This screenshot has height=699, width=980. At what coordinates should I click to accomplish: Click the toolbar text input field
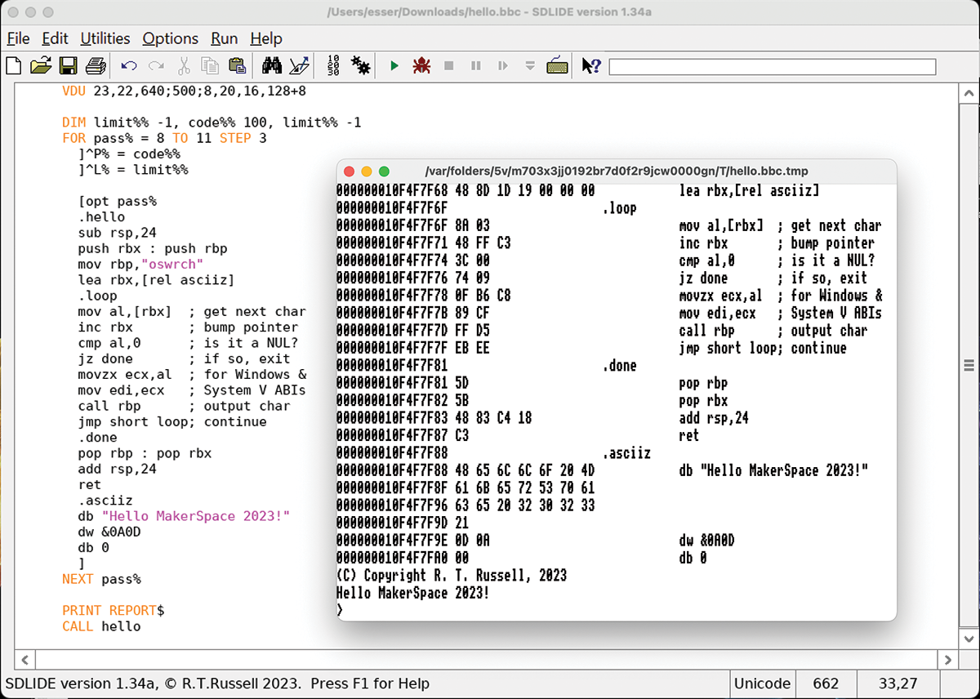point(772,67)
